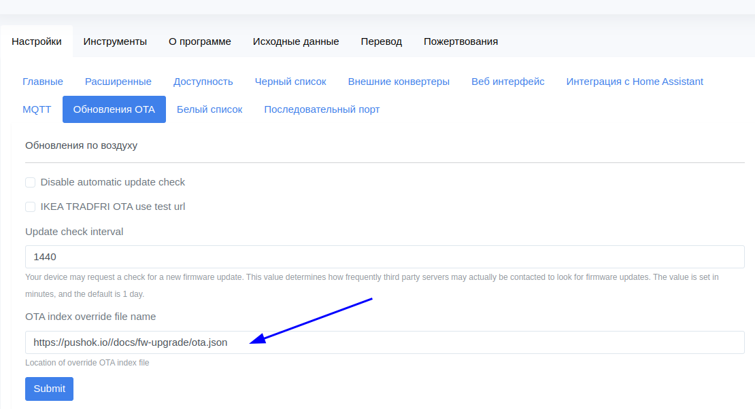Click the OTA index override file name field

(x=385, y=342)
